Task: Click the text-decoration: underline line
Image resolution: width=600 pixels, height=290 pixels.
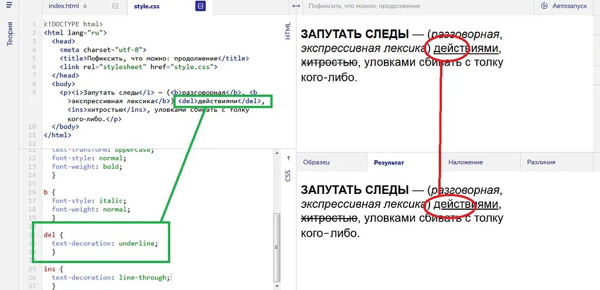Action: pyautogui.click(x=105, y=243)
